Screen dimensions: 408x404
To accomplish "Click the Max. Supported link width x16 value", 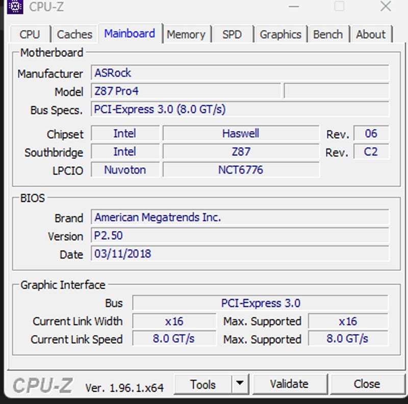I will [x=348, y=321].
